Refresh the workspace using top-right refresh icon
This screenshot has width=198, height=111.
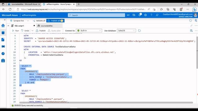point(191,21)
